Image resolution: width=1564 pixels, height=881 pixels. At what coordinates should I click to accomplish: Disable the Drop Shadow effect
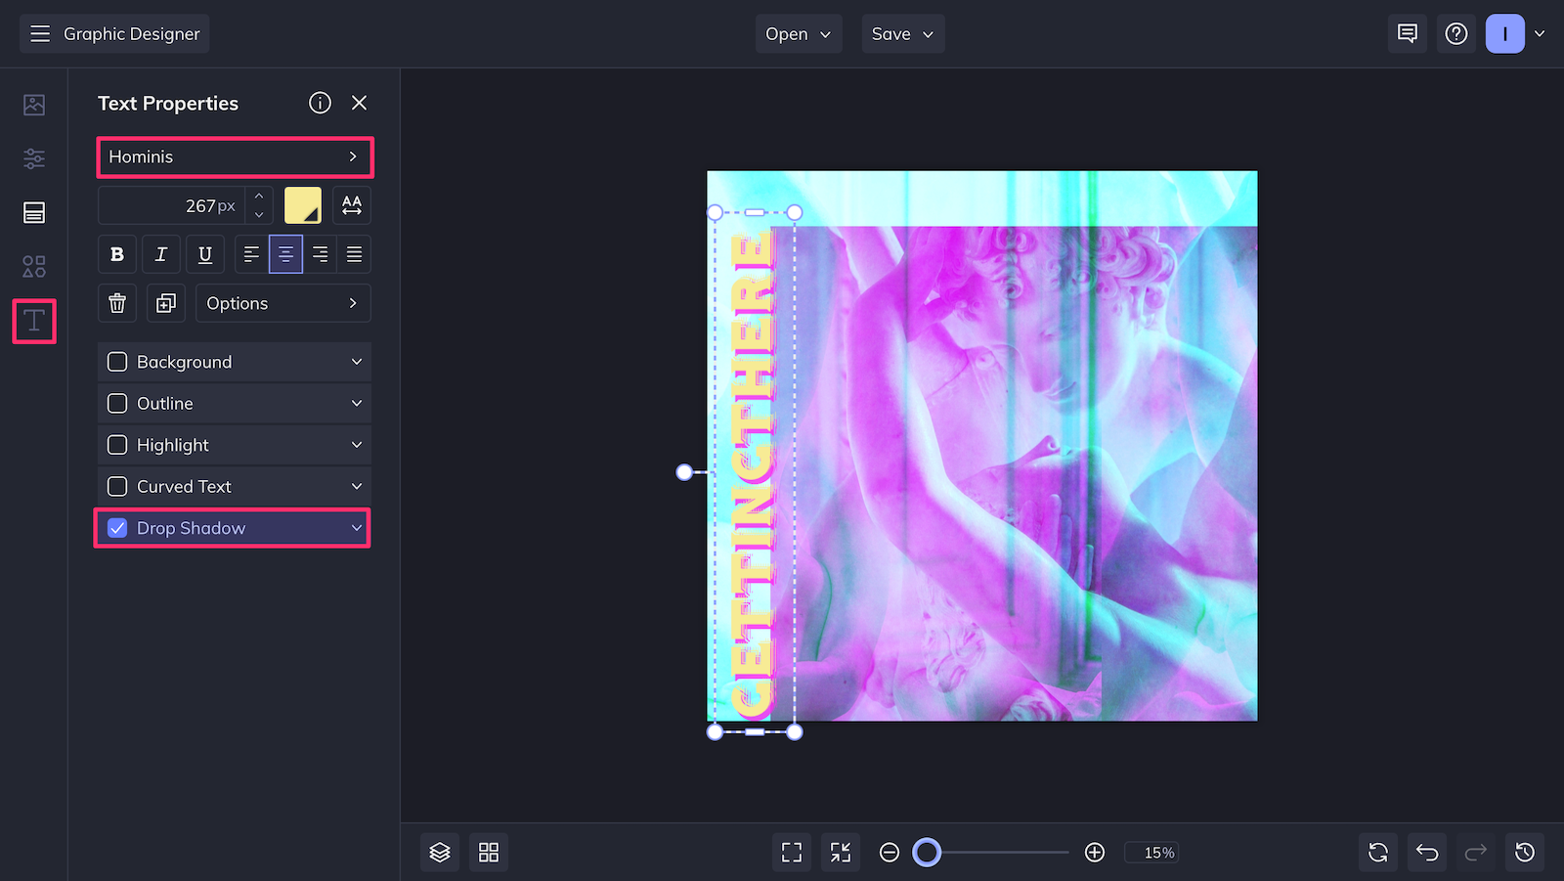coord(117,528)
